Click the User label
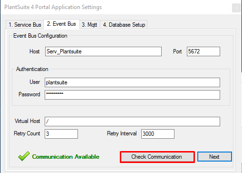242x173 pixels. pyautogui.click(x=35, y=82)
